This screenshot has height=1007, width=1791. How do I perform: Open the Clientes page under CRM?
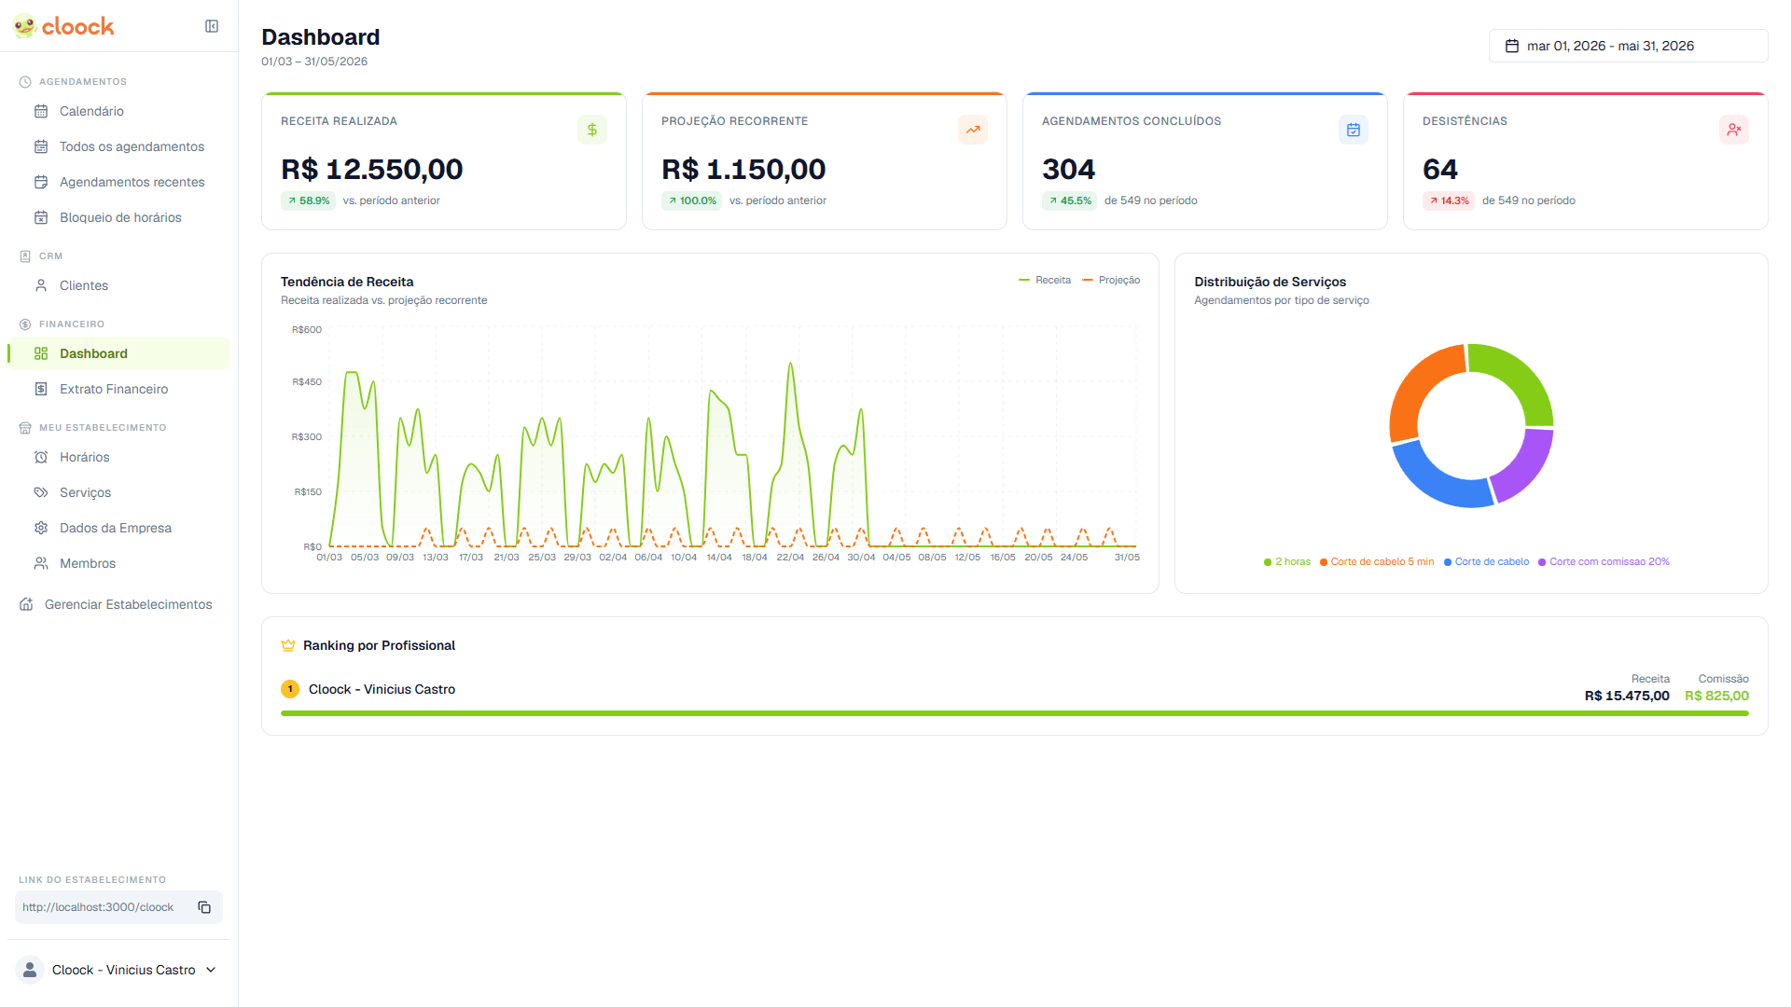[x=82, y=285]
